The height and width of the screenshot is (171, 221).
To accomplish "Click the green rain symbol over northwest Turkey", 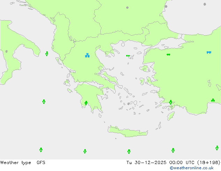I will 168,54.
